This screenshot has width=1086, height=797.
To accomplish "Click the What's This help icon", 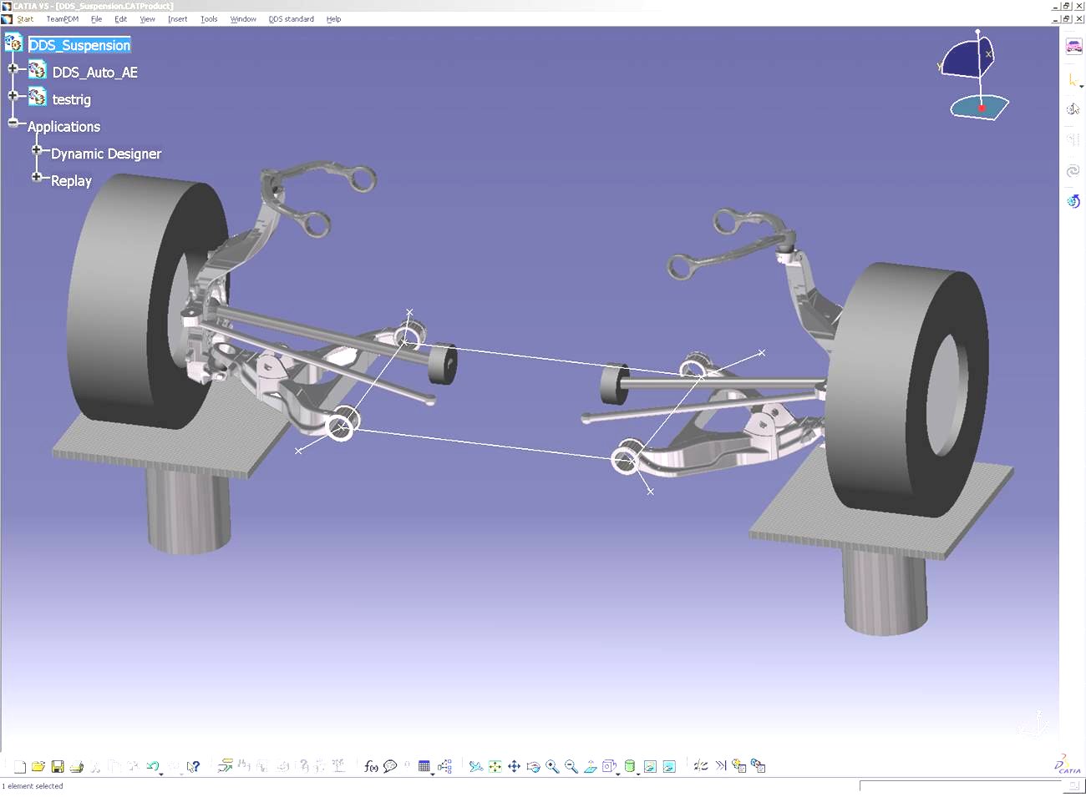I will click(193, 766).
